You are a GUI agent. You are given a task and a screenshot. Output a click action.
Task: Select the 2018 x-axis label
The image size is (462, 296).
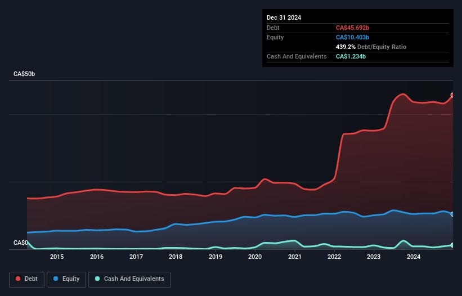click(x=176, y=257)
